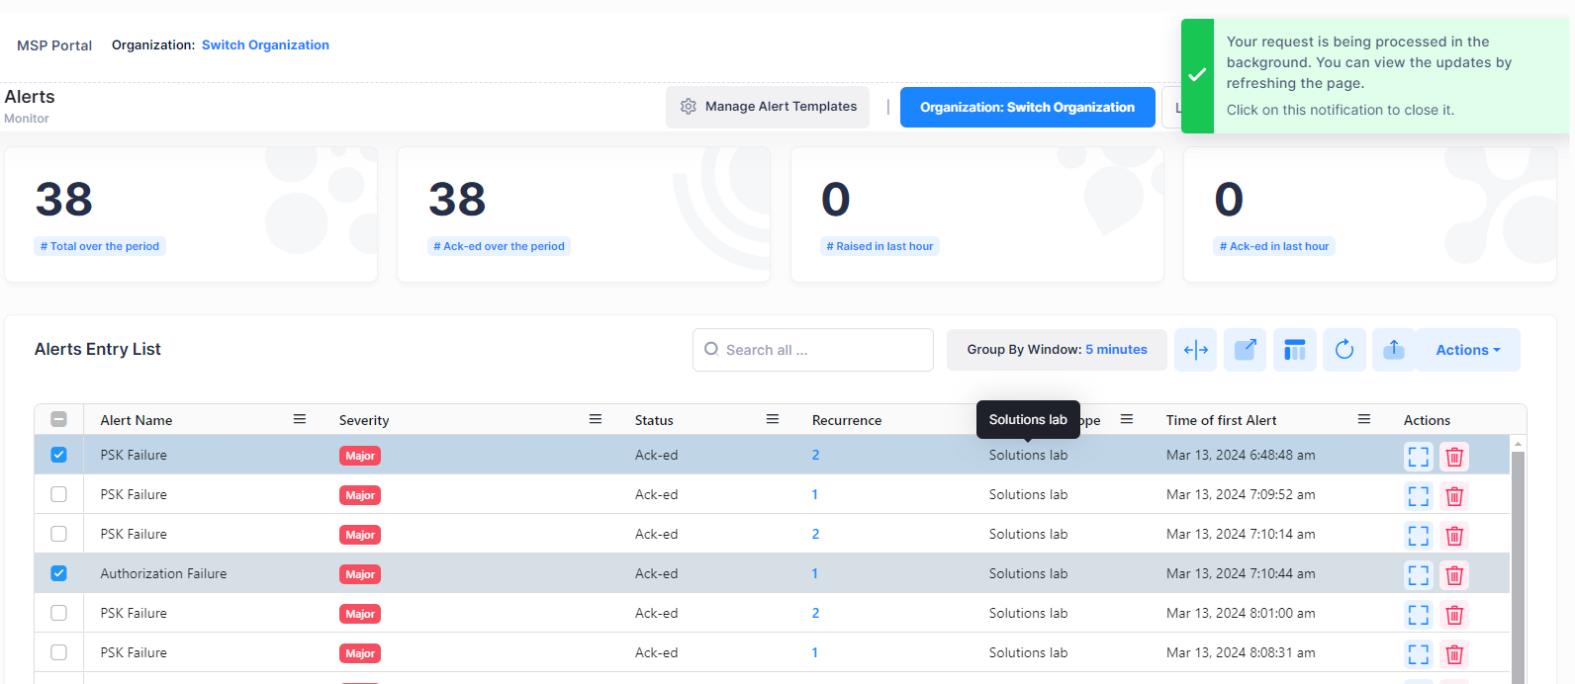The image size is (1575, 684).
Task: Expand details of the Authorization Failure alert
Action: click(x=1418, y=575)
